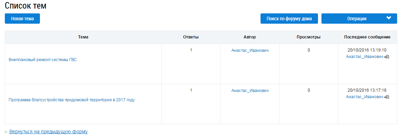403x138 pixels.
Task: Click the Новая тема button
Action: (22, 19)
